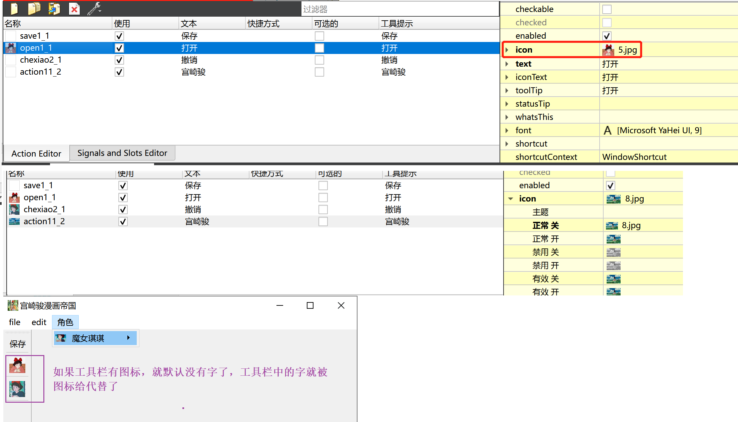Open the edit menu
The height and width of the screenshot is (422, 738).
click(x=39, y=322)
